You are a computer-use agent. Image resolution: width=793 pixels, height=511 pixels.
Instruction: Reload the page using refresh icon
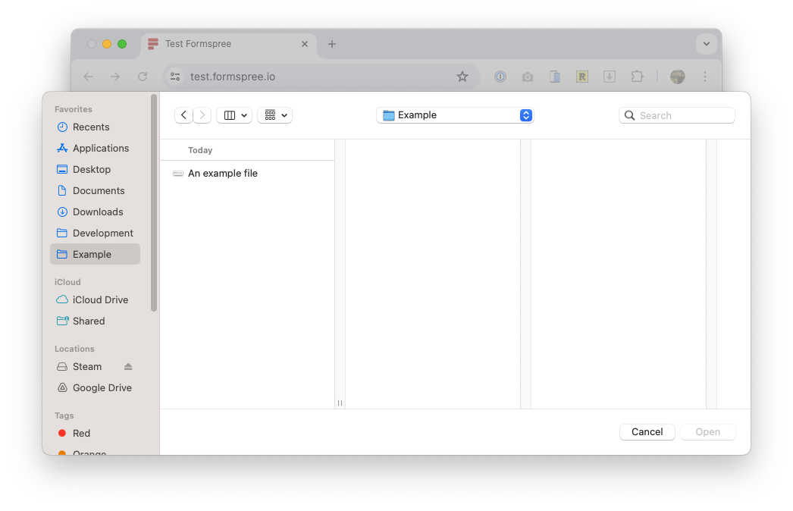143,77
